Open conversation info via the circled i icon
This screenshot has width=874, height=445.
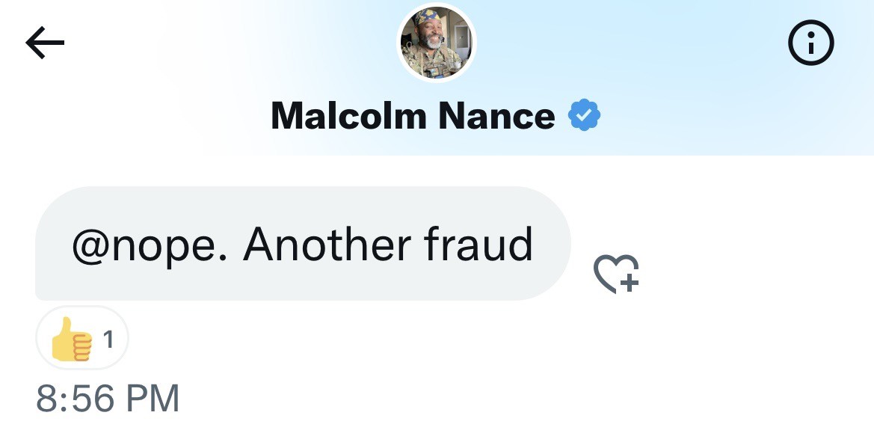[x=810, y=45]
